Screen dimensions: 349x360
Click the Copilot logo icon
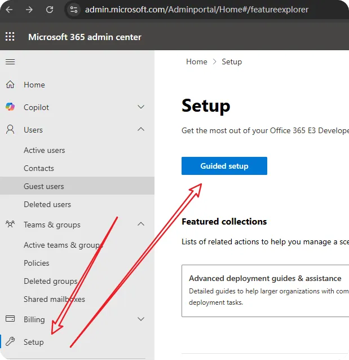click(x=10, y=107)
